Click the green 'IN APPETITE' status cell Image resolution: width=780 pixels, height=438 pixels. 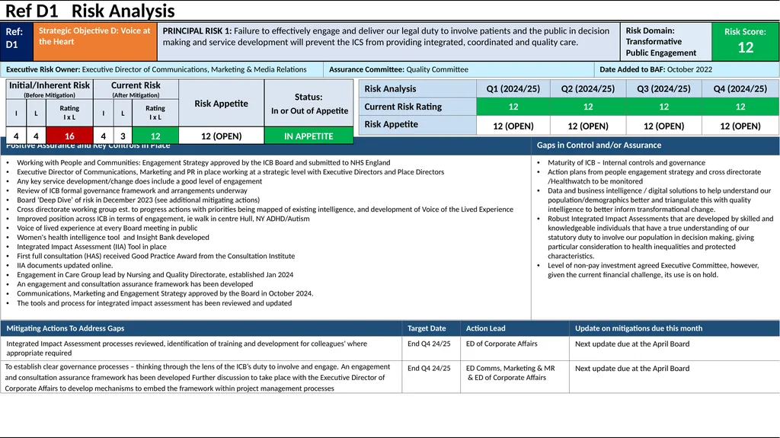(x=308, y=136)
